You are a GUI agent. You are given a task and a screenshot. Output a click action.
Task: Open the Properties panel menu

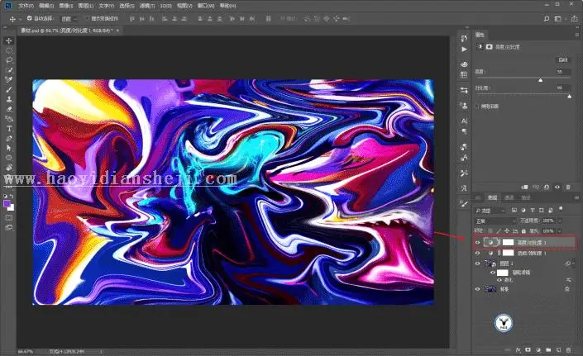[x=577, y=35]
